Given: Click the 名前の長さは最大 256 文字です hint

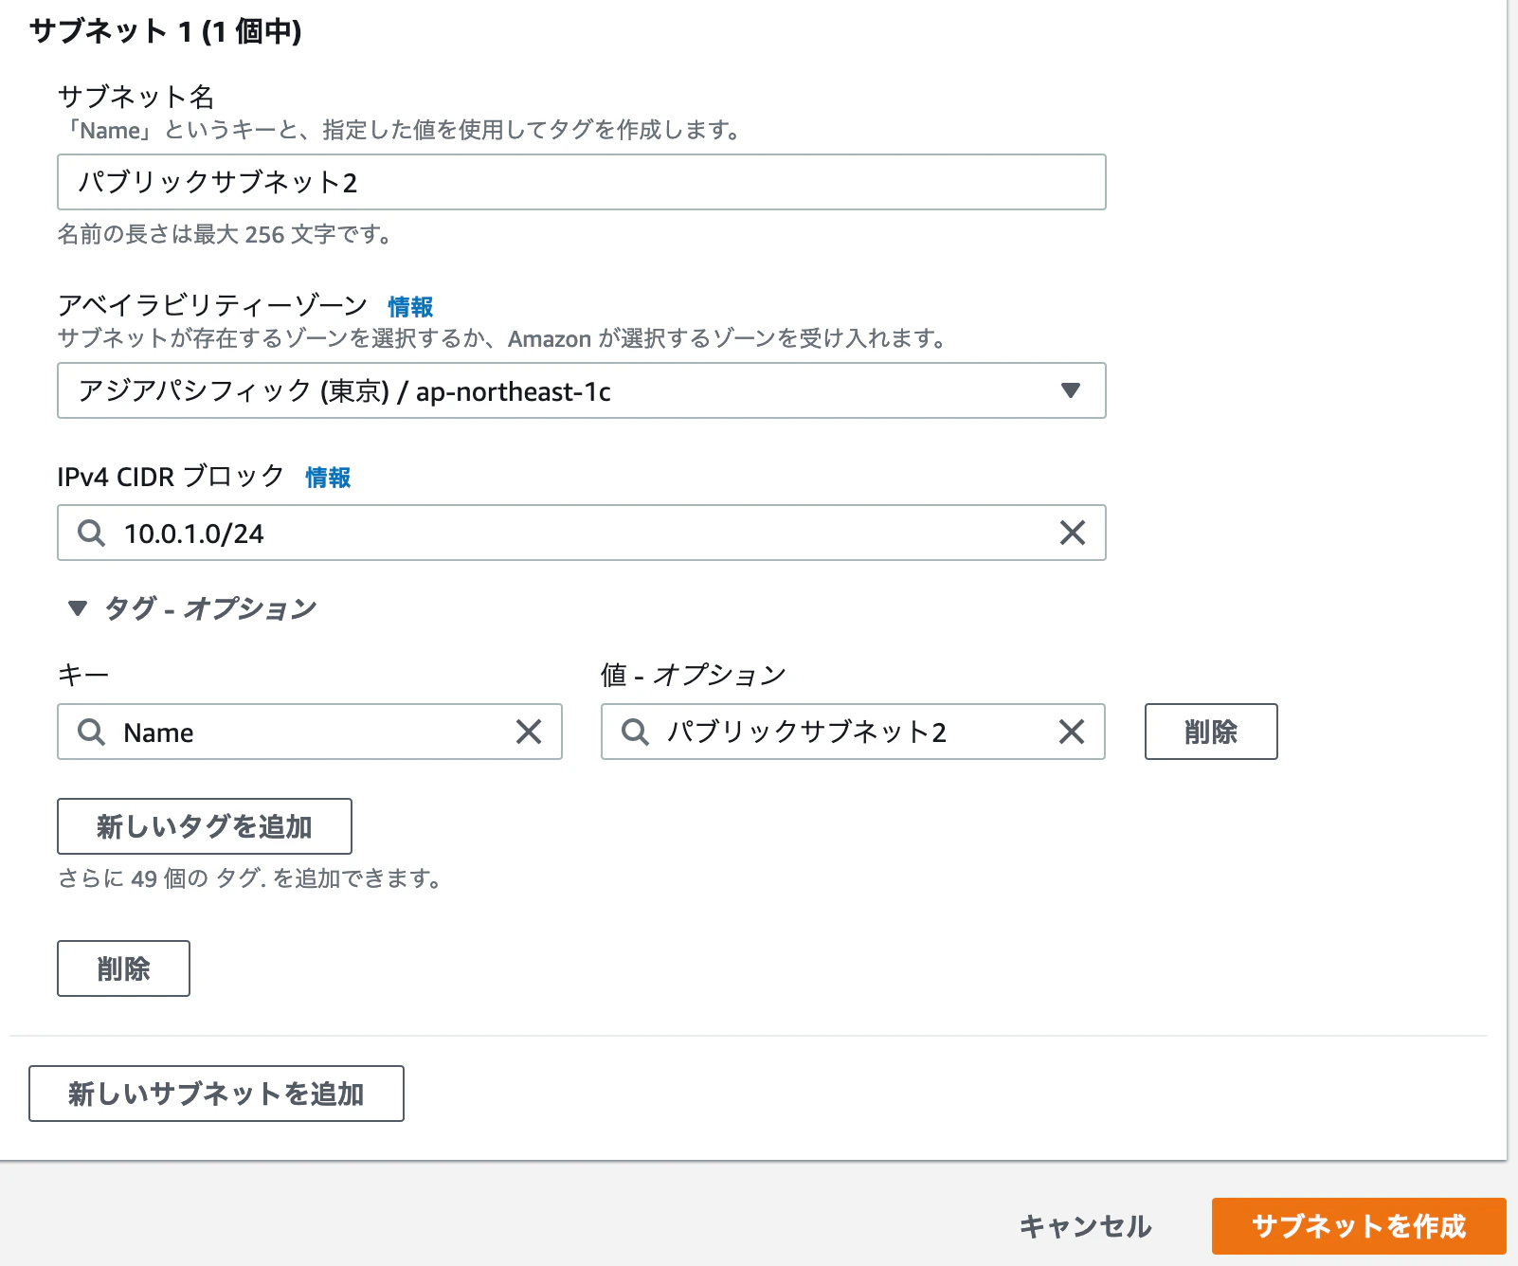Looking at the screenshot, I should [x=226, y=234].
